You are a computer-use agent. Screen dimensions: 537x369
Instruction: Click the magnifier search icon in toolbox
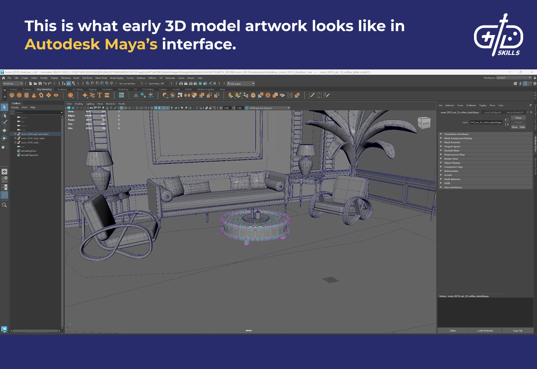[4, 205]
